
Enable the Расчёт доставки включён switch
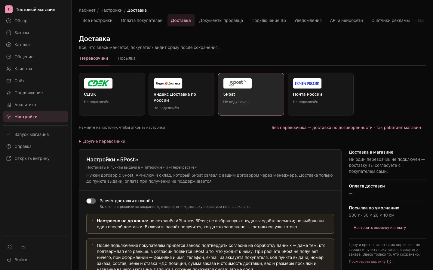(91, 201)
